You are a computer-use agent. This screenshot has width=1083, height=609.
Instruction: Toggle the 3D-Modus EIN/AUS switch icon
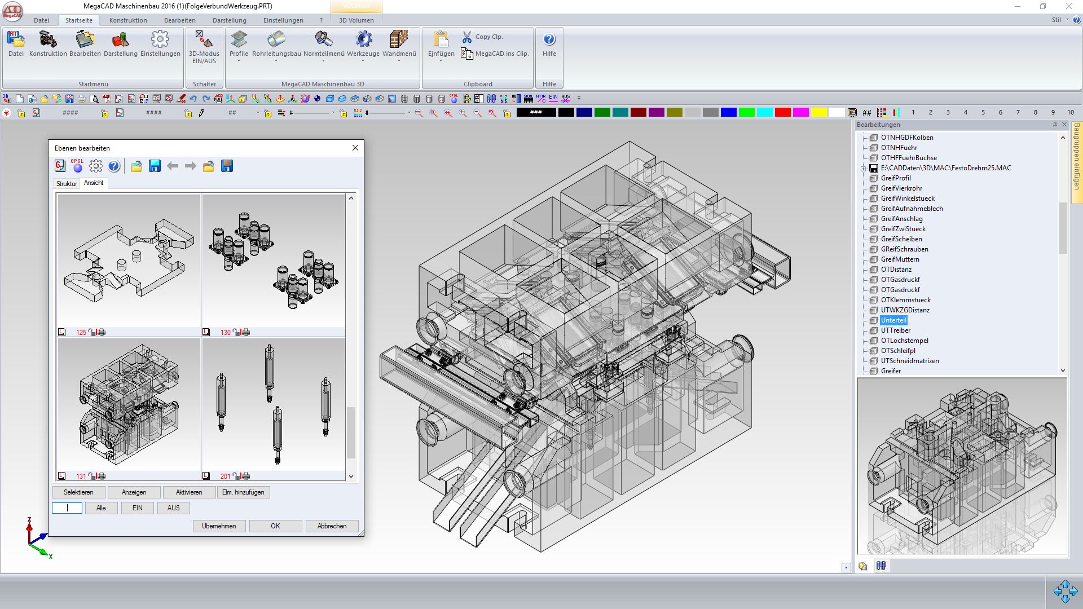(x=204, y=39)
